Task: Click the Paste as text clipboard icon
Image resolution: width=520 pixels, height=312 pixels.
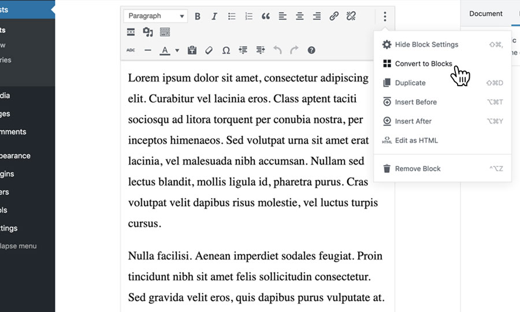Action: (x=192, y=50)
